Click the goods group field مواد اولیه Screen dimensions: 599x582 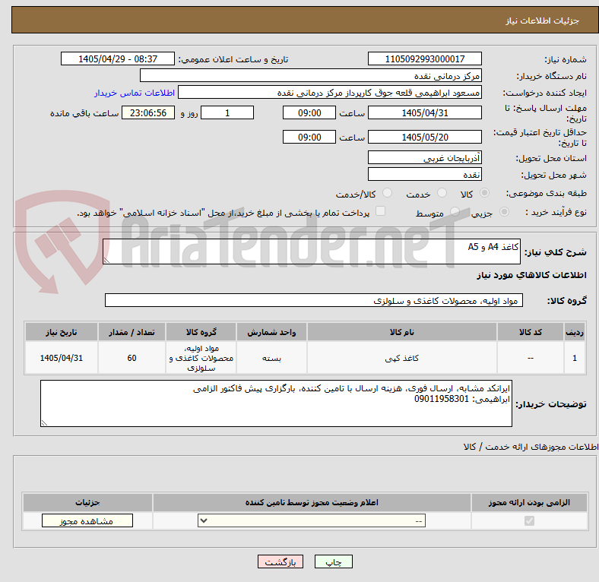tap(314, 300)
